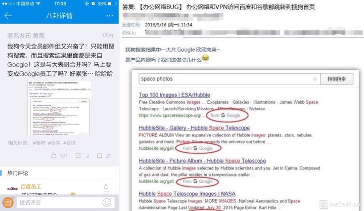Image resolution: width=364 pixels, height=211 pixels.
Task: Tap the battery indicator in status bar
Action: pyautogui.click(x=113, y=4)
